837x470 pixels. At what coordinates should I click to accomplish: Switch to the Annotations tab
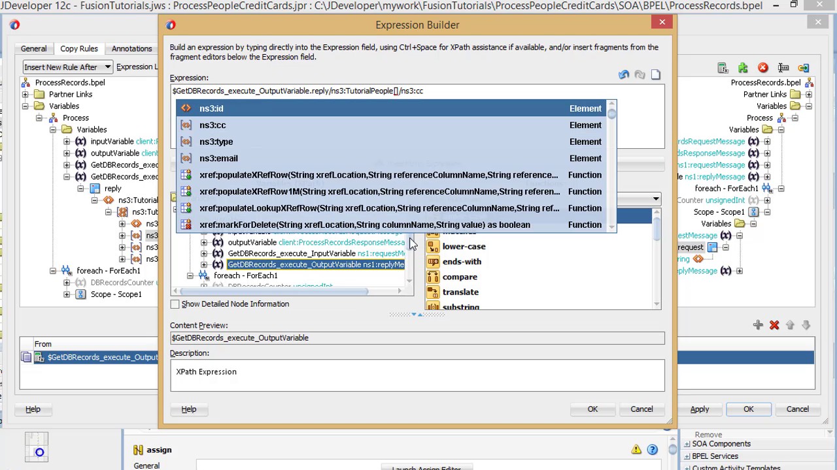(x=131, y=48)
